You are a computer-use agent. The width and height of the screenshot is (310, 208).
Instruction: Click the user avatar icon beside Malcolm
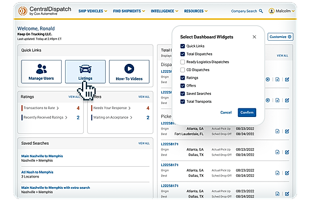272,11
